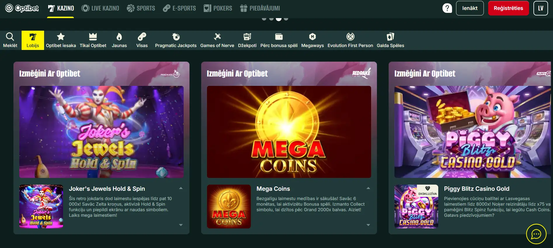Expand Mega Coins description down arrow

tap(368, 225)
